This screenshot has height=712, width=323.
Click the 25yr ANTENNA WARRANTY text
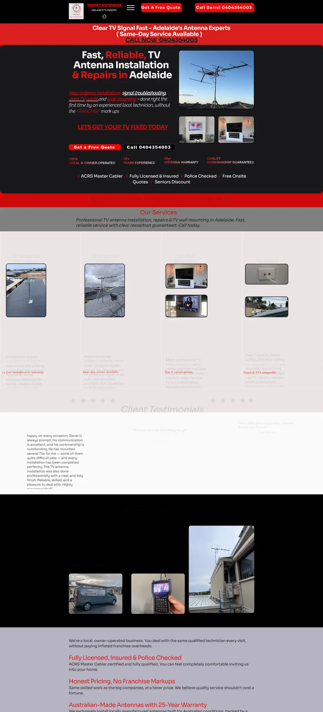182,161
